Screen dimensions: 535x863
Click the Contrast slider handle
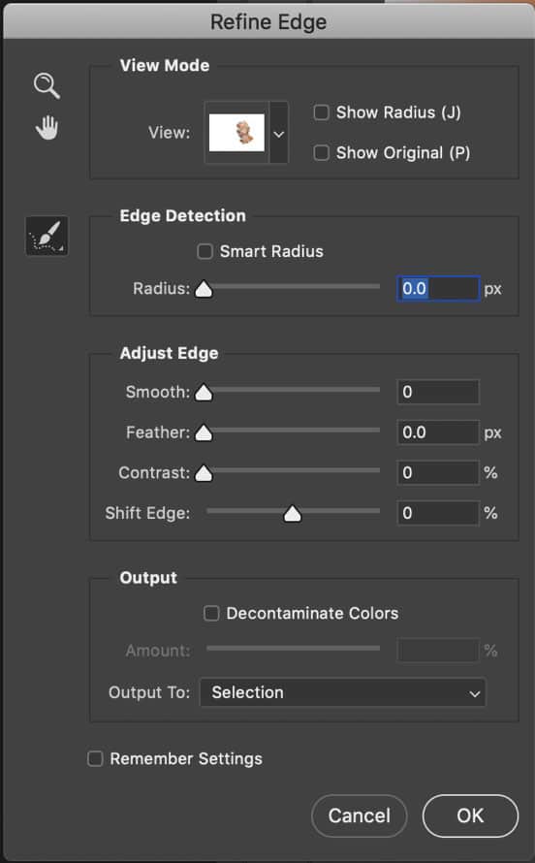pyautogui.click(x=204, y=473)
